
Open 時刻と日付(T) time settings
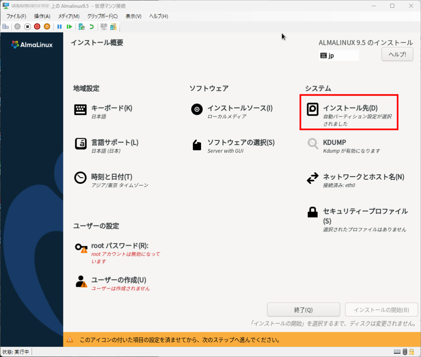pos(111,177)
